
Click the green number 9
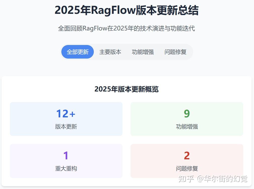[187, 114]
